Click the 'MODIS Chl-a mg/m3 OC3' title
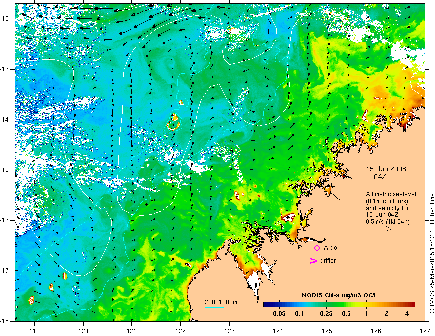Screen dimensions: 435x336 click(x=339, y=295)
